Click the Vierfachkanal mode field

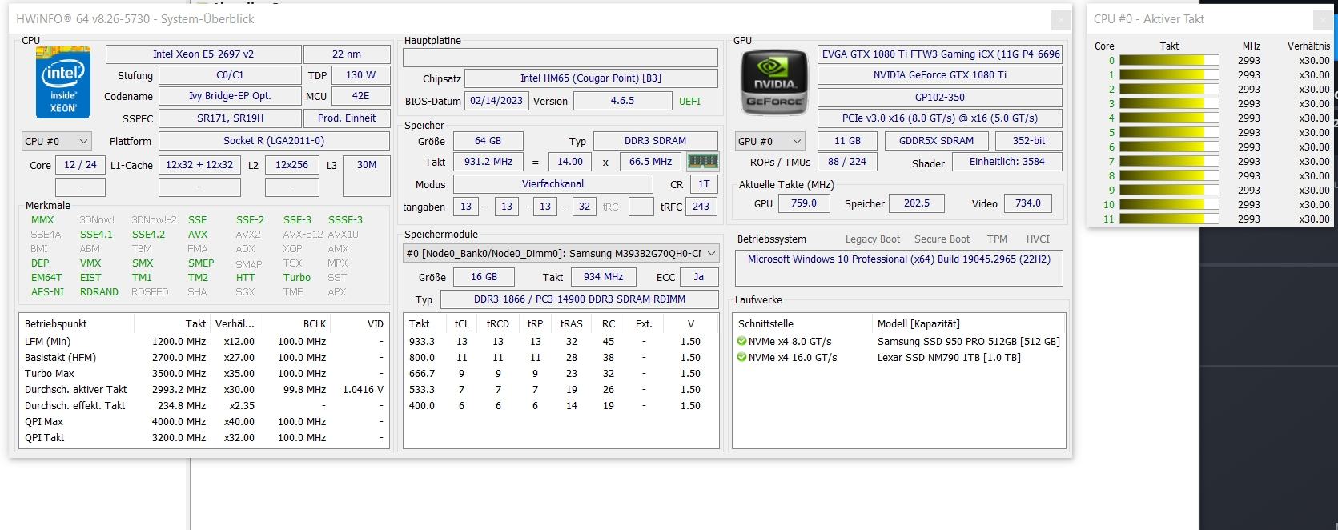pos(552,184)
